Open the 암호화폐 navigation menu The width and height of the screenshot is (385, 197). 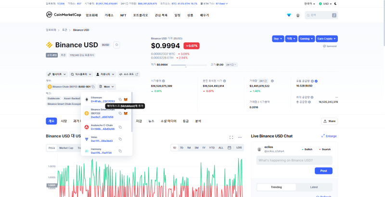coord(92,15)
